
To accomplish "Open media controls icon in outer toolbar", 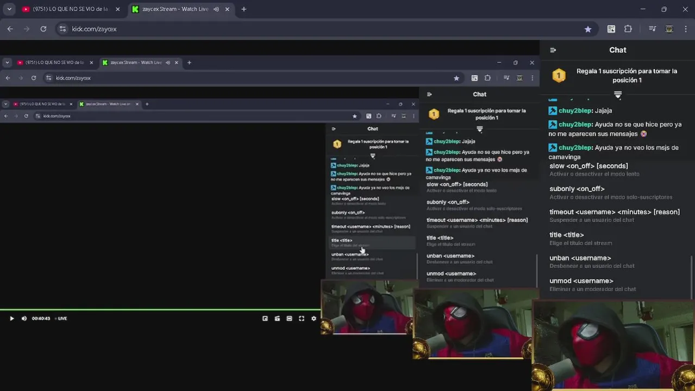I will coord(653,29).
